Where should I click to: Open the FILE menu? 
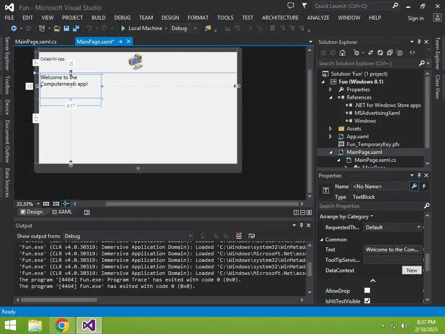click(x=10, y=17)
